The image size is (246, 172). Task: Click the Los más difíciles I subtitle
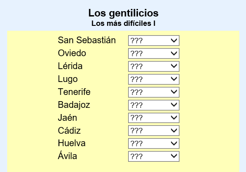[x=123, y=24]
